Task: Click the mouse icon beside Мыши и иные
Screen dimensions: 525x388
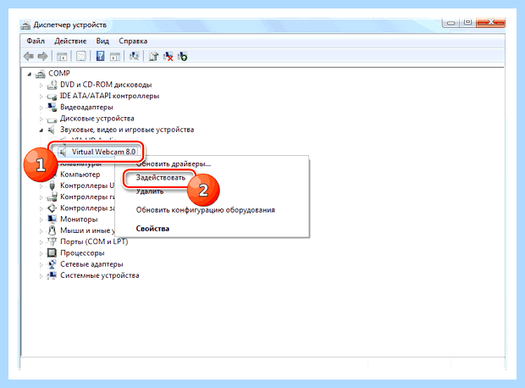Action: pos(52,230)
